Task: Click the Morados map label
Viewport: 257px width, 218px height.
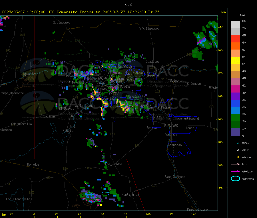Action: tap(33, 164)
